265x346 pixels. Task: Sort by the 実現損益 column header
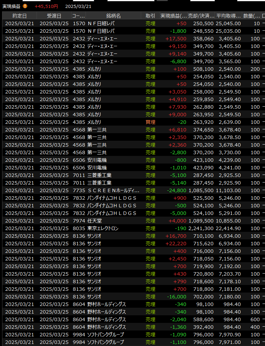[x=174, y=16]
